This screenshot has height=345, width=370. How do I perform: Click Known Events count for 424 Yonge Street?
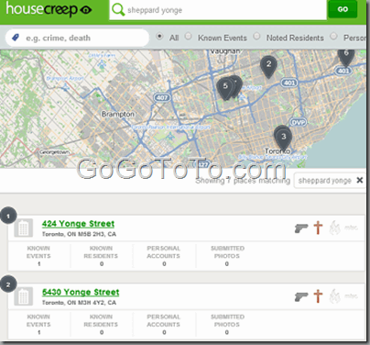[x=38, y=256]
